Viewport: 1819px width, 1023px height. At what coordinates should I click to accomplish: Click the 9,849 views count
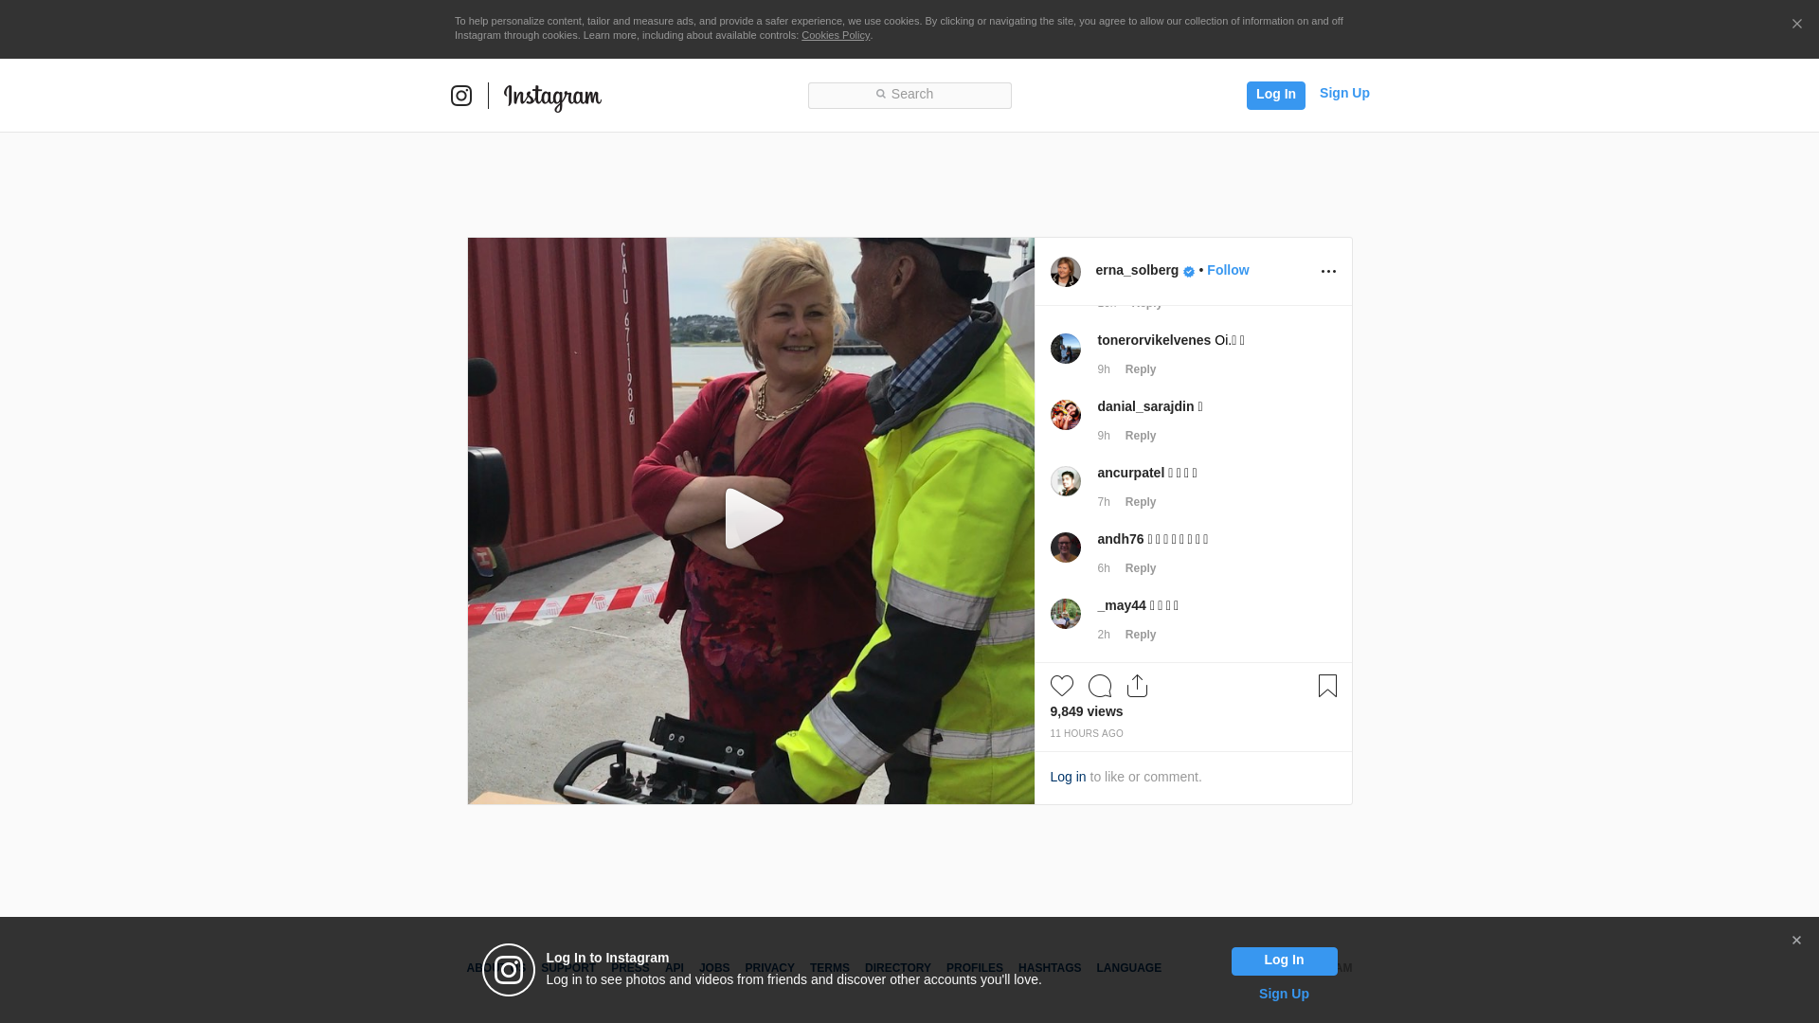(1087, 711)
